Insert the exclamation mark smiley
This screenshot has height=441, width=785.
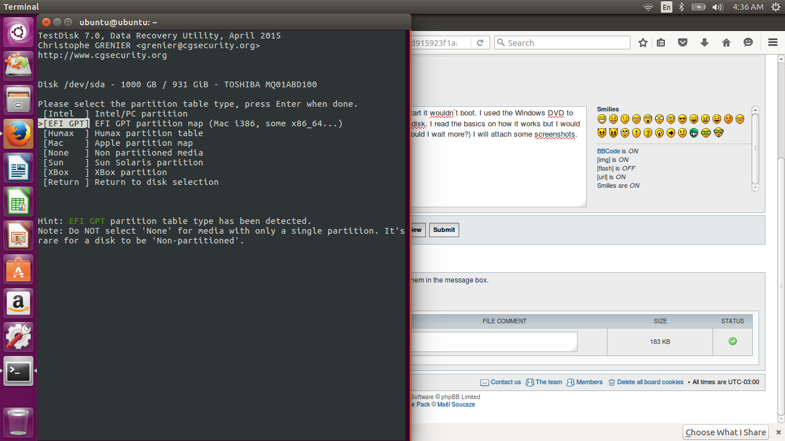coord(636,133)
